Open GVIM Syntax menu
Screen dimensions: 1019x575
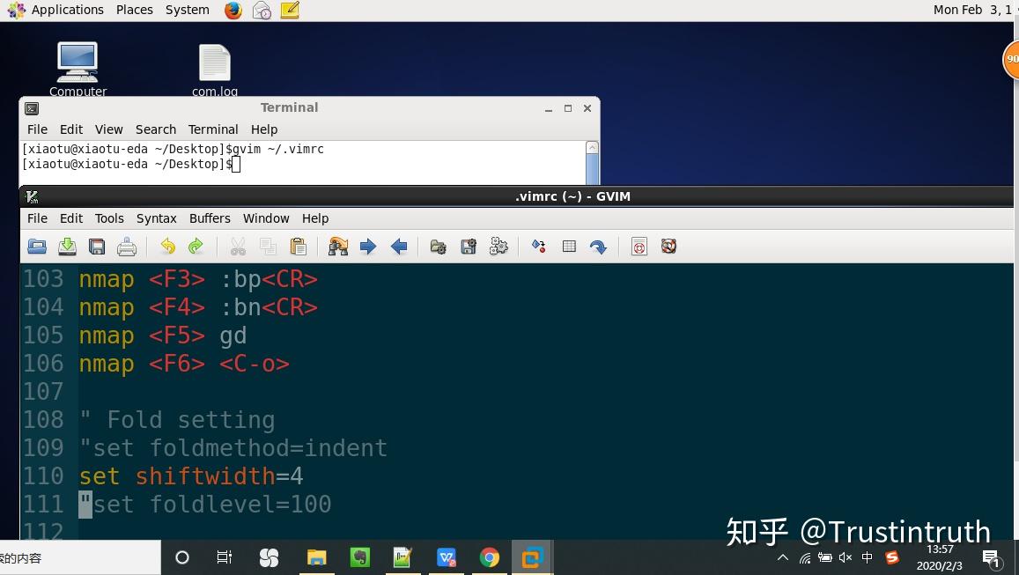[156, 218]
